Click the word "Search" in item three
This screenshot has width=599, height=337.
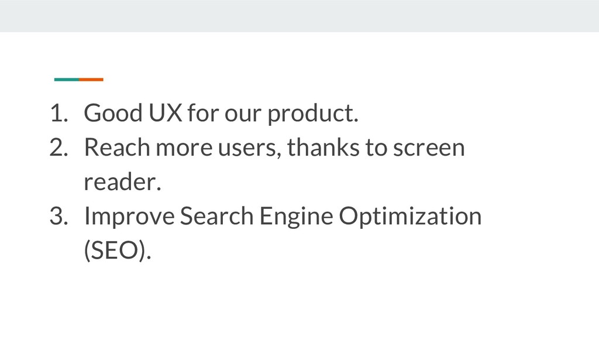(x=216, y=216)
